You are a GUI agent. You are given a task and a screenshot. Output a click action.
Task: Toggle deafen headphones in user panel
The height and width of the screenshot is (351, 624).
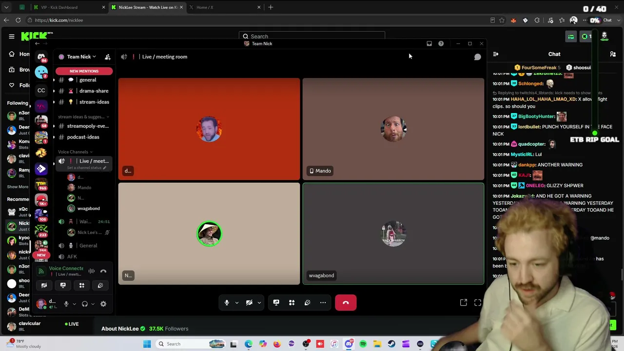tap(85, 304)
